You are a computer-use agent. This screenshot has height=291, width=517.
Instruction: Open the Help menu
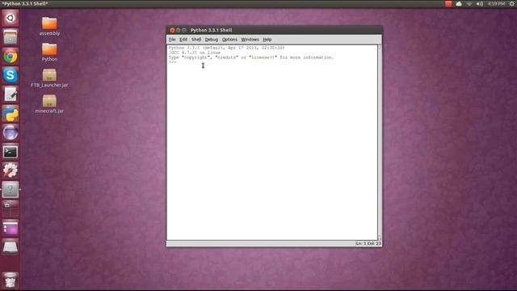[267, 40]
